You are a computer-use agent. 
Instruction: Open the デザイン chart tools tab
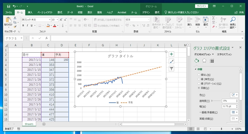point(146,12)
